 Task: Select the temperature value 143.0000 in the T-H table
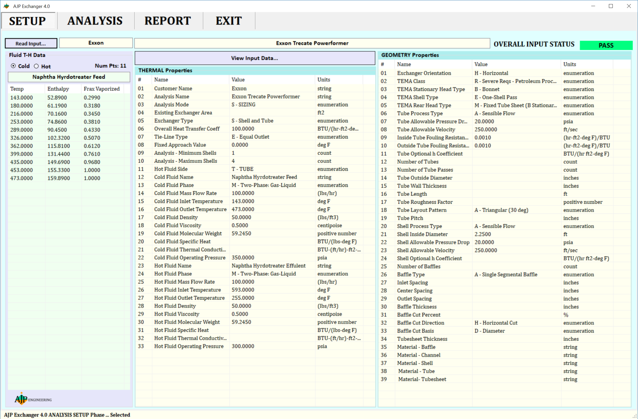click(x=21, y=98)
